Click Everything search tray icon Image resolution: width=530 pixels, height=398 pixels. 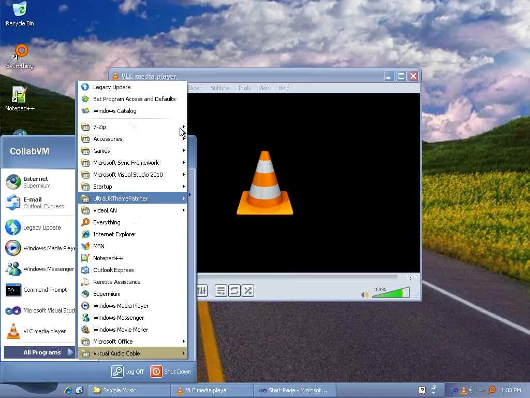pyautogui.click(x=492, y=390)
